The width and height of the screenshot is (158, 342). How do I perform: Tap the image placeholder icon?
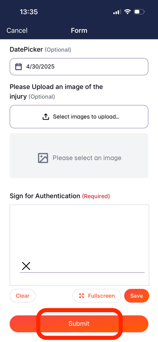click(x=43, y=158)
